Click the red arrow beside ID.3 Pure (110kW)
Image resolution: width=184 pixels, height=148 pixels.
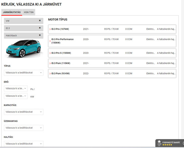point(50,63)
